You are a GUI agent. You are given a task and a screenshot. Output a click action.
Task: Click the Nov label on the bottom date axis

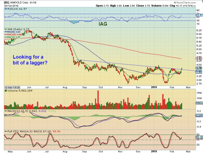tap(120, 151)
